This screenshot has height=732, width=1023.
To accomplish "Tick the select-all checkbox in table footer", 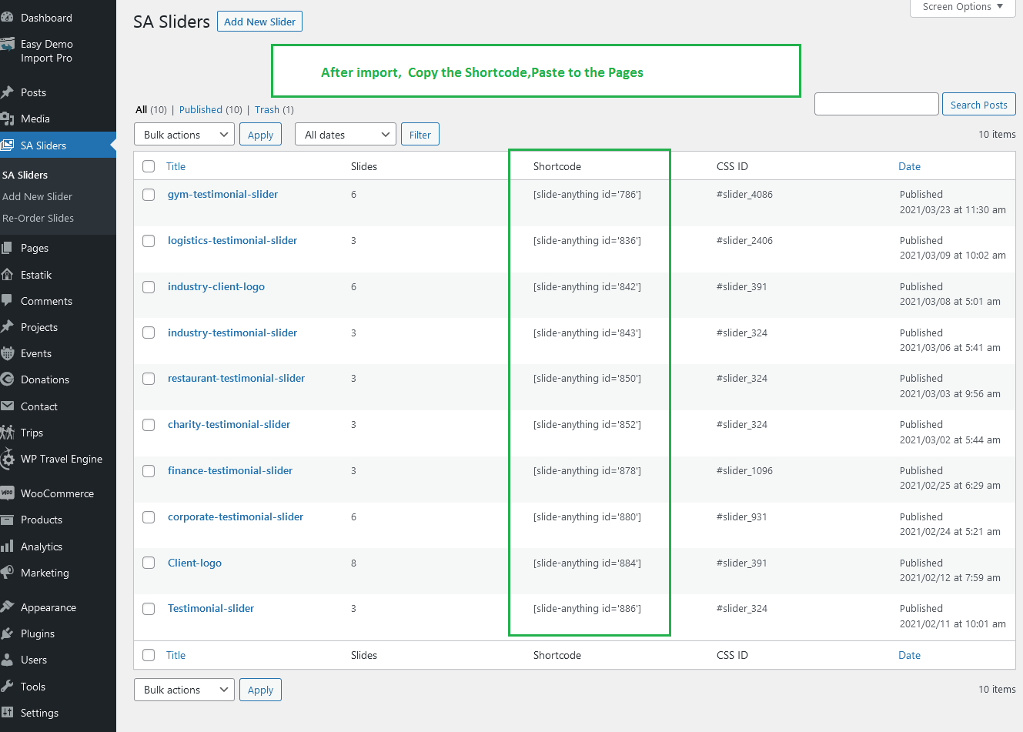I will click(x=149, y=655).
